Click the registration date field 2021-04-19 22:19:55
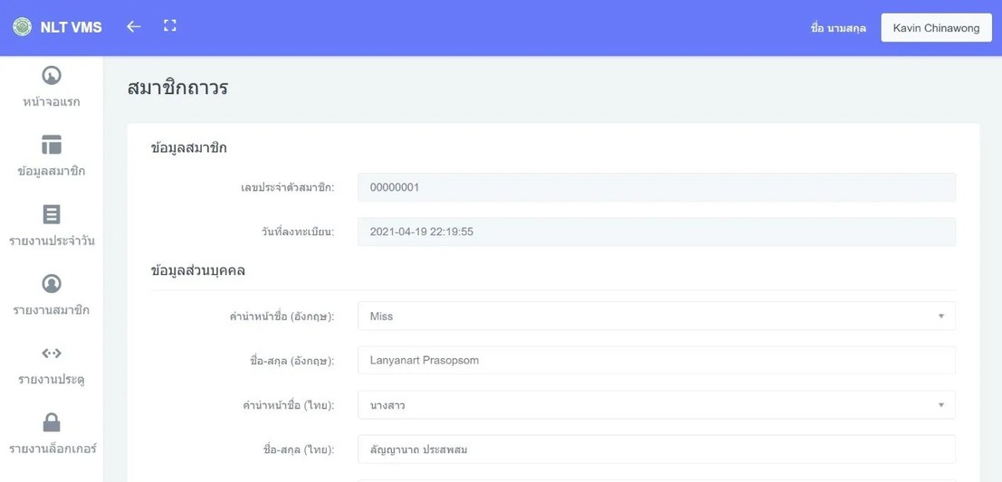Screen dimensions: 1002x482 coord(656,232)
